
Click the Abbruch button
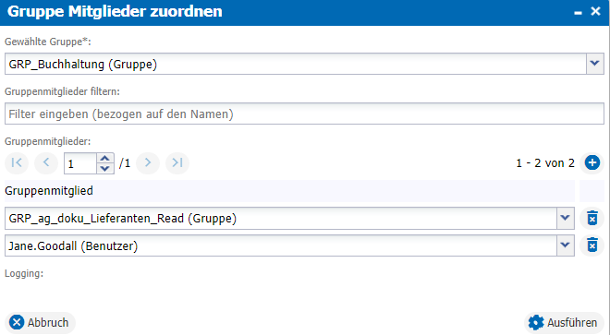click(40, 323)
